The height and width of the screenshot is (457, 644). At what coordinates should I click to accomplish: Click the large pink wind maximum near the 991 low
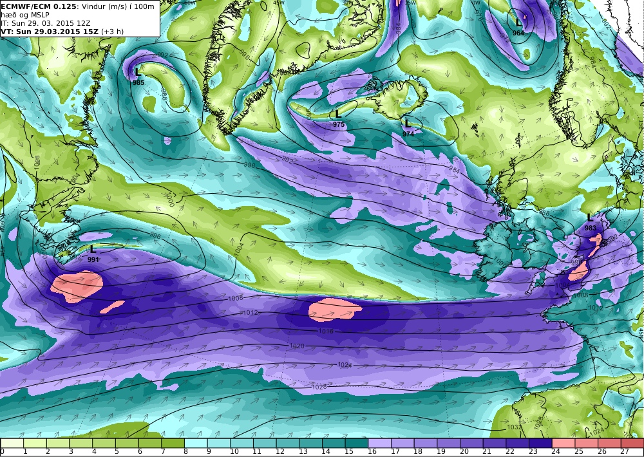(77, 285)
